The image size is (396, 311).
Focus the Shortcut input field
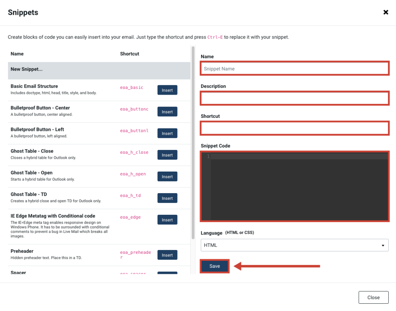click(x=294, y=128)
